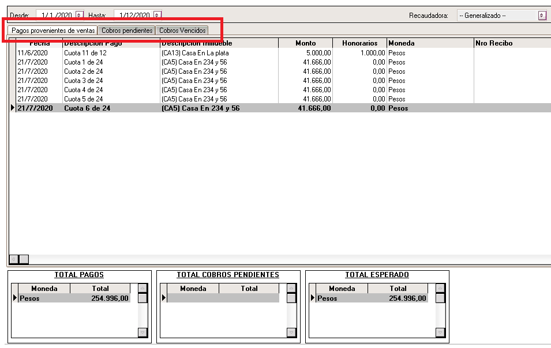Switch to Cobros pendientes tab
The height and width of the screenshot is (348, 551).
[x=127, y=31]
